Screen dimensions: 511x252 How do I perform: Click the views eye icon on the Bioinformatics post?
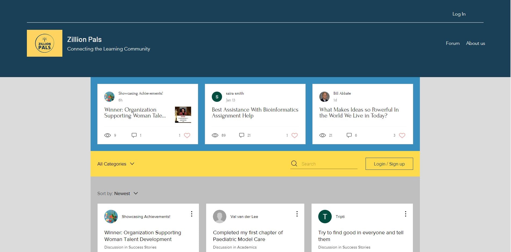click(215, 135)
